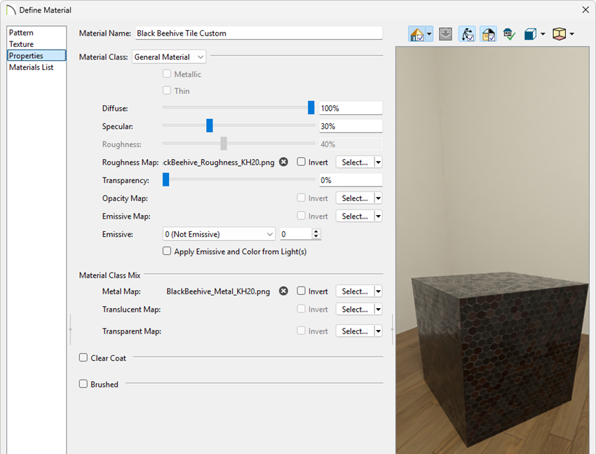Click the gray spin preview icon
Viewport: 596px width, 454px height.
(445, 34)
